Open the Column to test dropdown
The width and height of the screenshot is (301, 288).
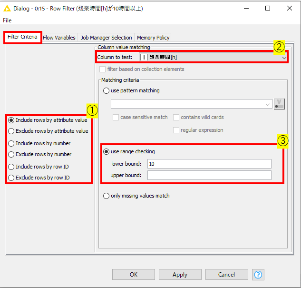214,57
